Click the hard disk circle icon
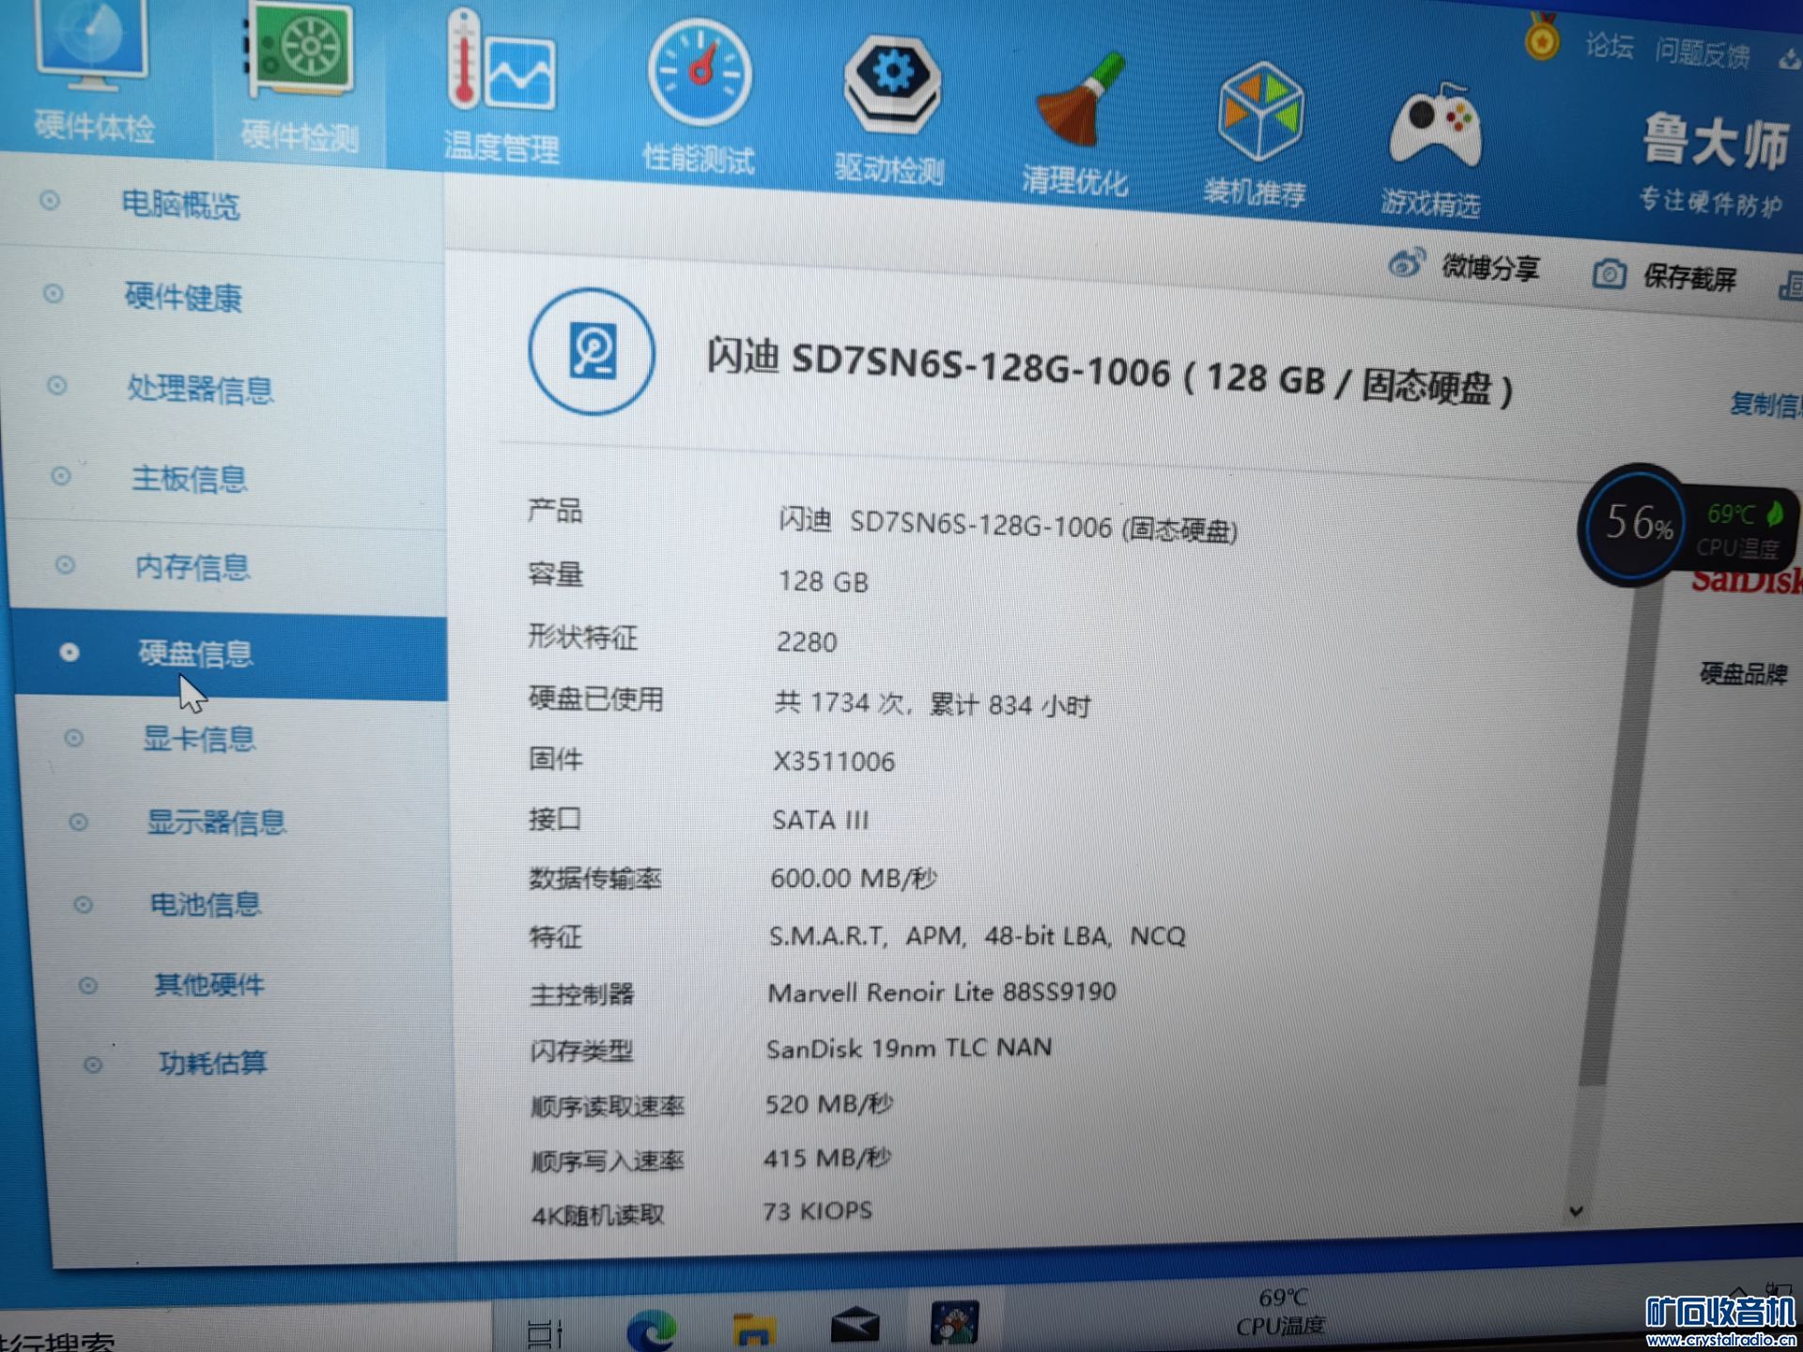The image size is (1803, 1352). click(x=592, y=351)
